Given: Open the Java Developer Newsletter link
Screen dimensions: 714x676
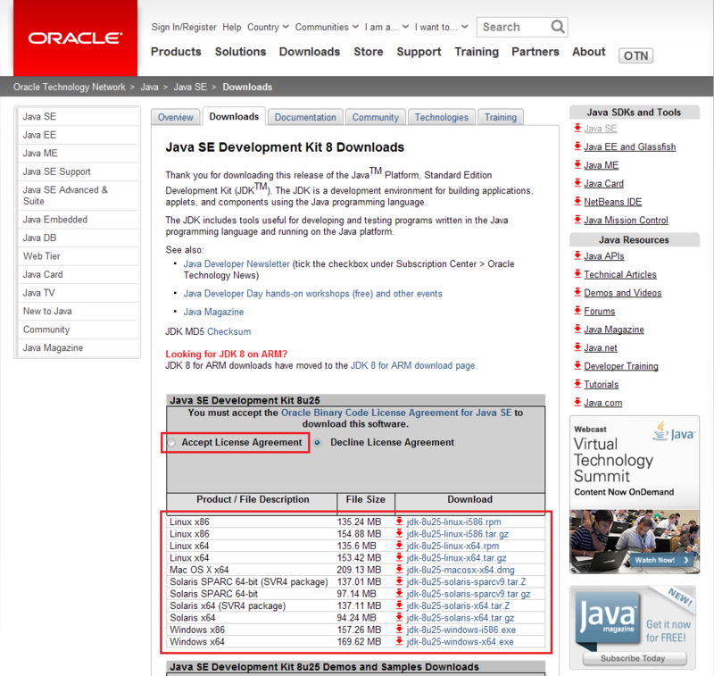Looking at the screenshot, I should point(237,263).
